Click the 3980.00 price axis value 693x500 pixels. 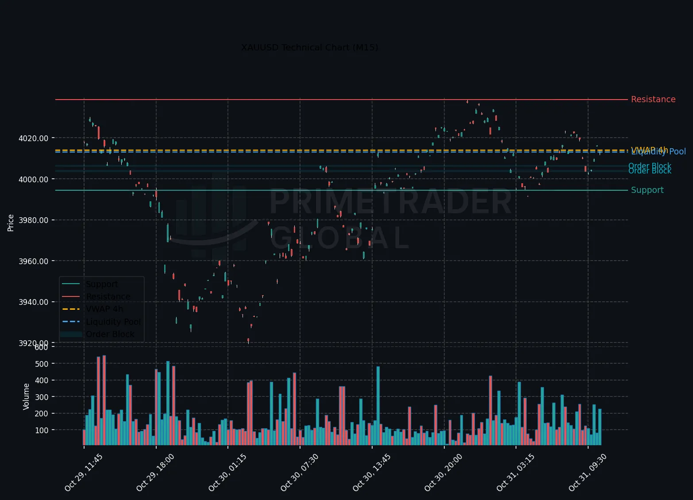pyautogui.click(x=34, y=220)
